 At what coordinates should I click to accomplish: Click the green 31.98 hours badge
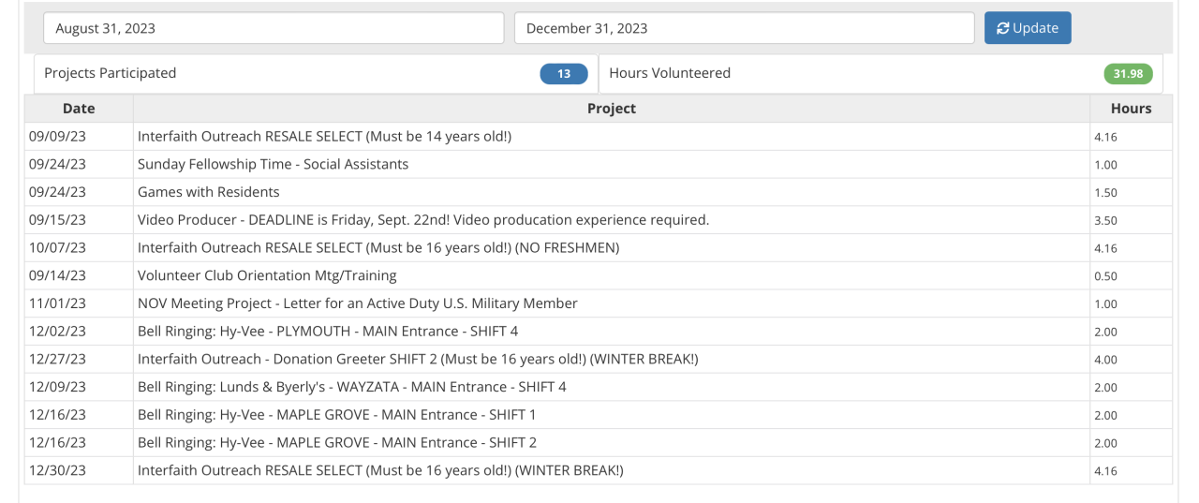click(x=1129, y=74)
